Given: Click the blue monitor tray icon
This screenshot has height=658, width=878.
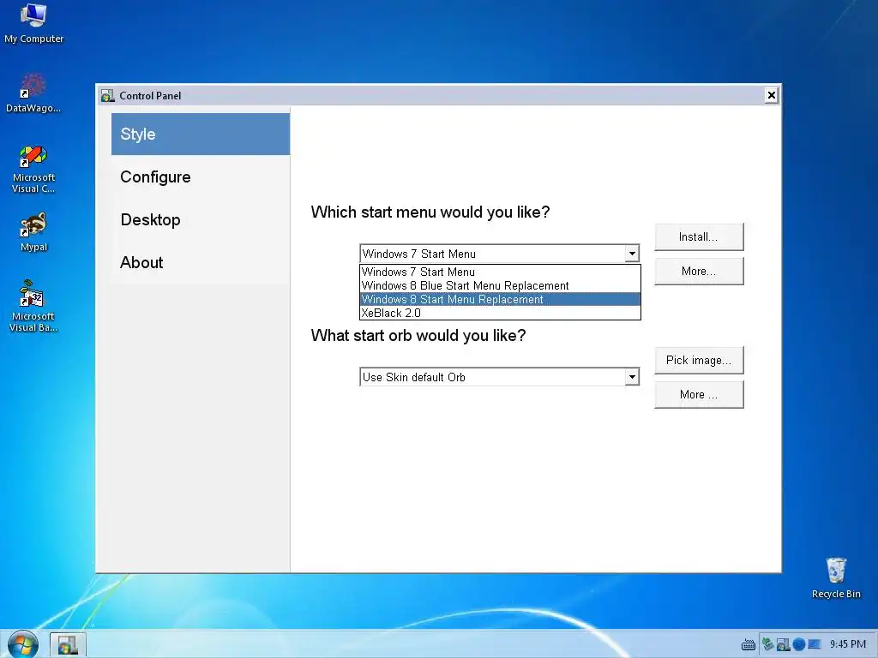Looking at the screenshot, I should pyautogui.click(x=815, y=644).
